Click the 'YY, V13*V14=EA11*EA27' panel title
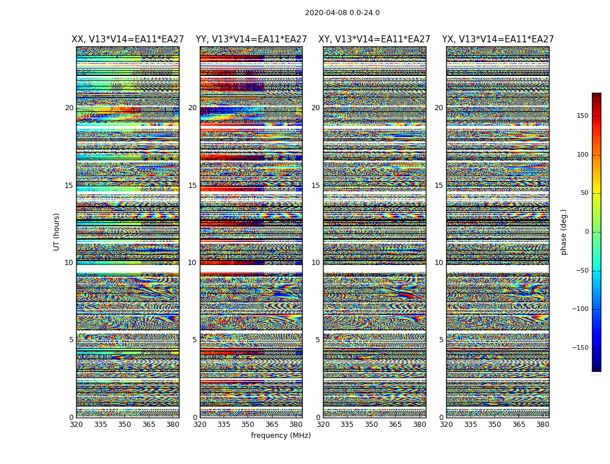Screen dimensions: 610x464 252,39
